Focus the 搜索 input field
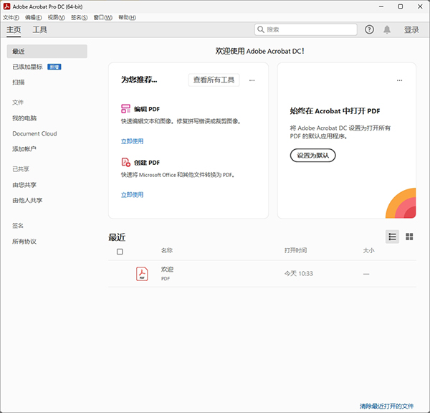This screenshot has width=430, height=413. [306, 29]
